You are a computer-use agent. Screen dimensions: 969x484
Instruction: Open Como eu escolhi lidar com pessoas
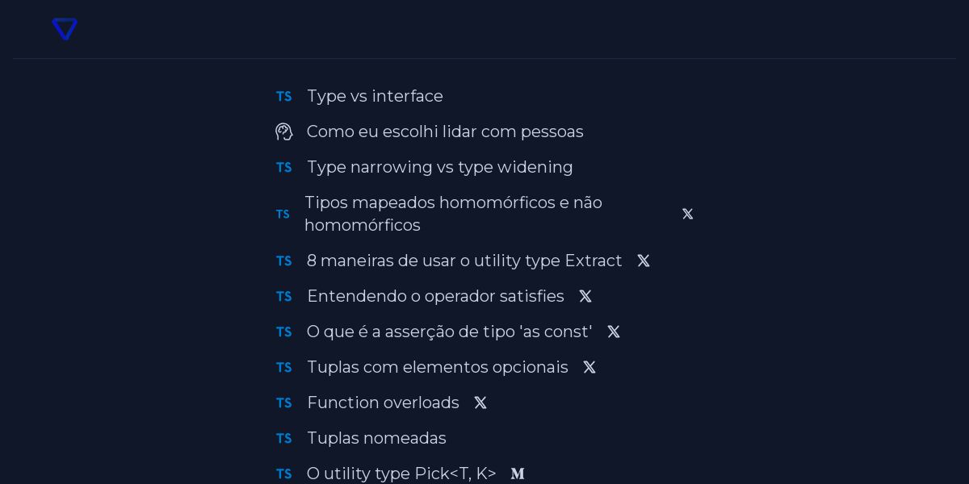pos(445,131)
